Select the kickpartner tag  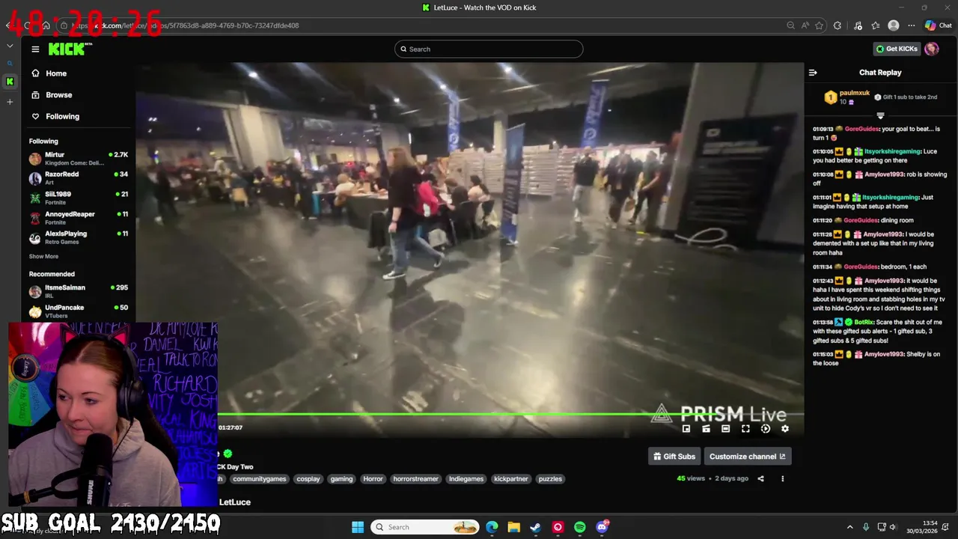coord(511,479)
